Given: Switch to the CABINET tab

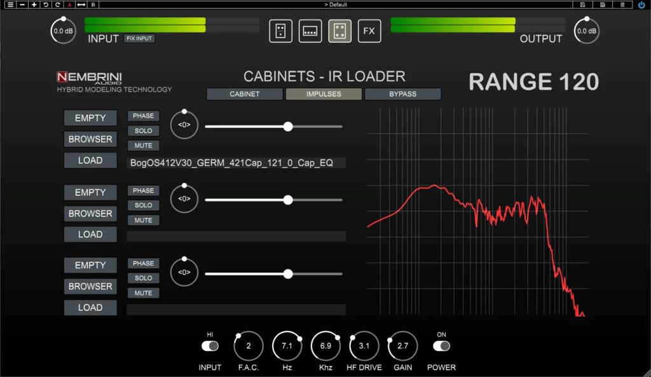Looking at the screenshot, I should point(245,94).
